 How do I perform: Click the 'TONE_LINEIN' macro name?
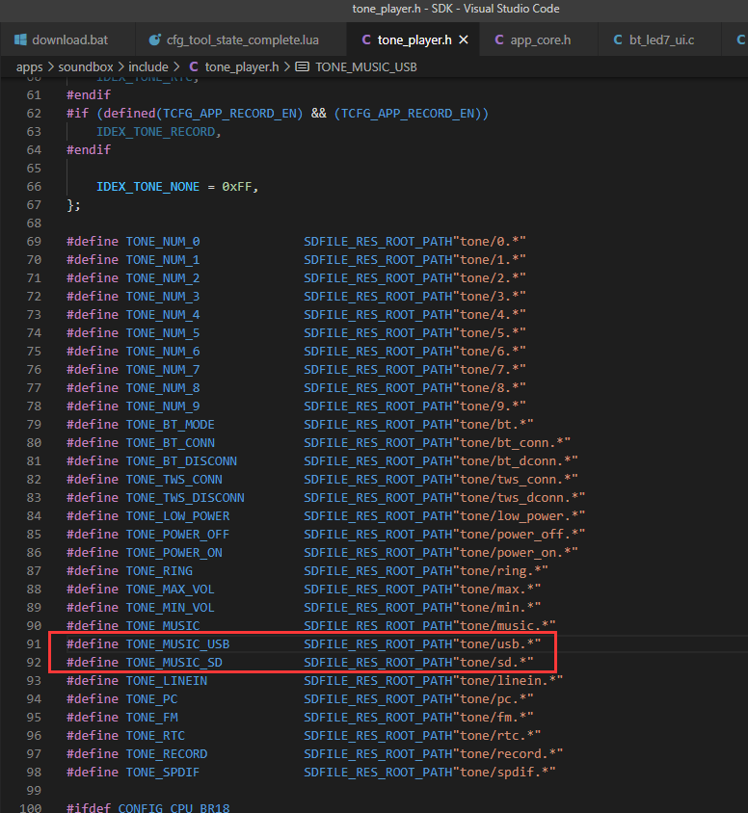167,681
